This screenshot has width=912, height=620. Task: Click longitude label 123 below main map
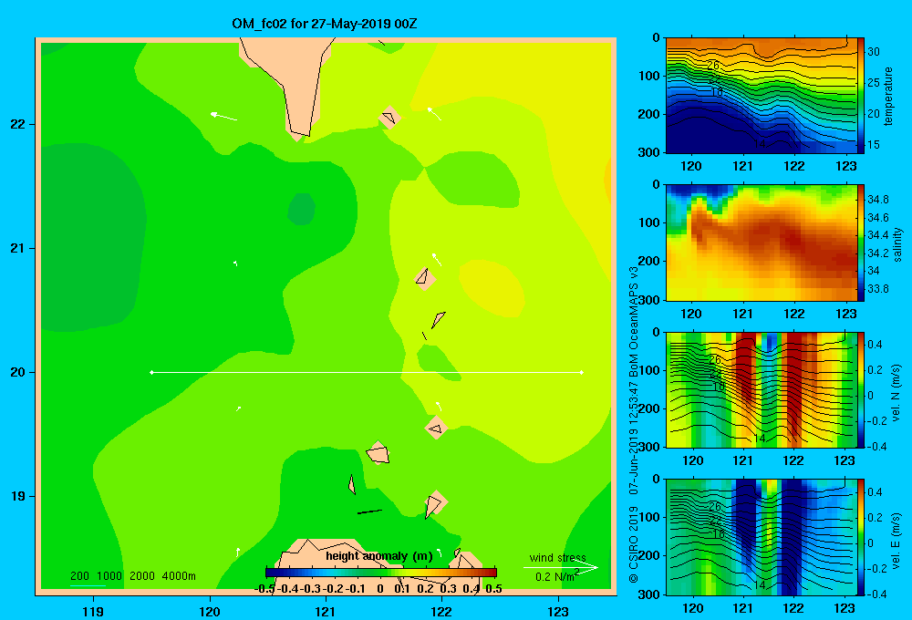click(558, 611)
